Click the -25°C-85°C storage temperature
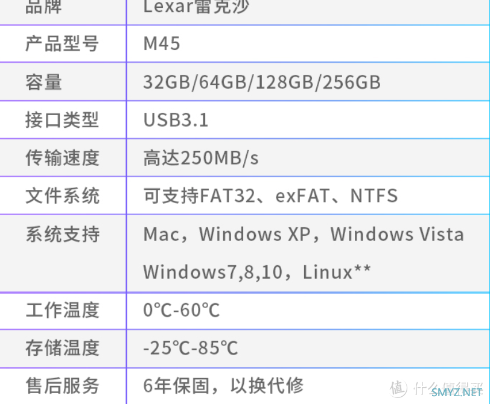 pos(191,348)
